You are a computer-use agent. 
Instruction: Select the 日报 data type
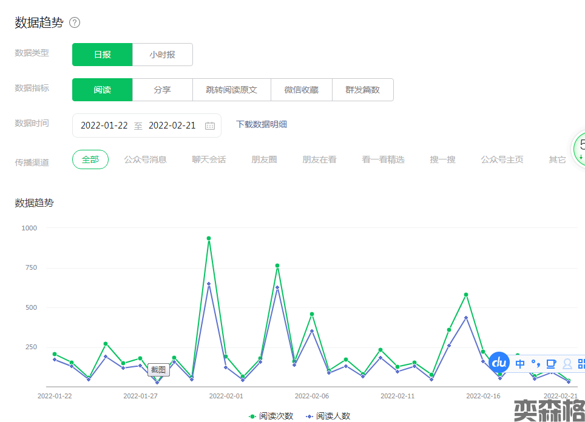point(102,55)
